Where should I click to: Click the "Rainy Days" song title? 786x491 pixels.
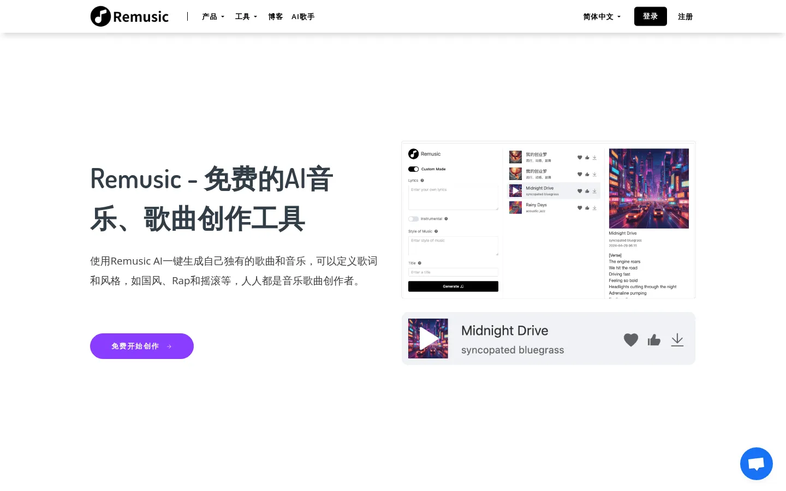(x=536, y=205)
